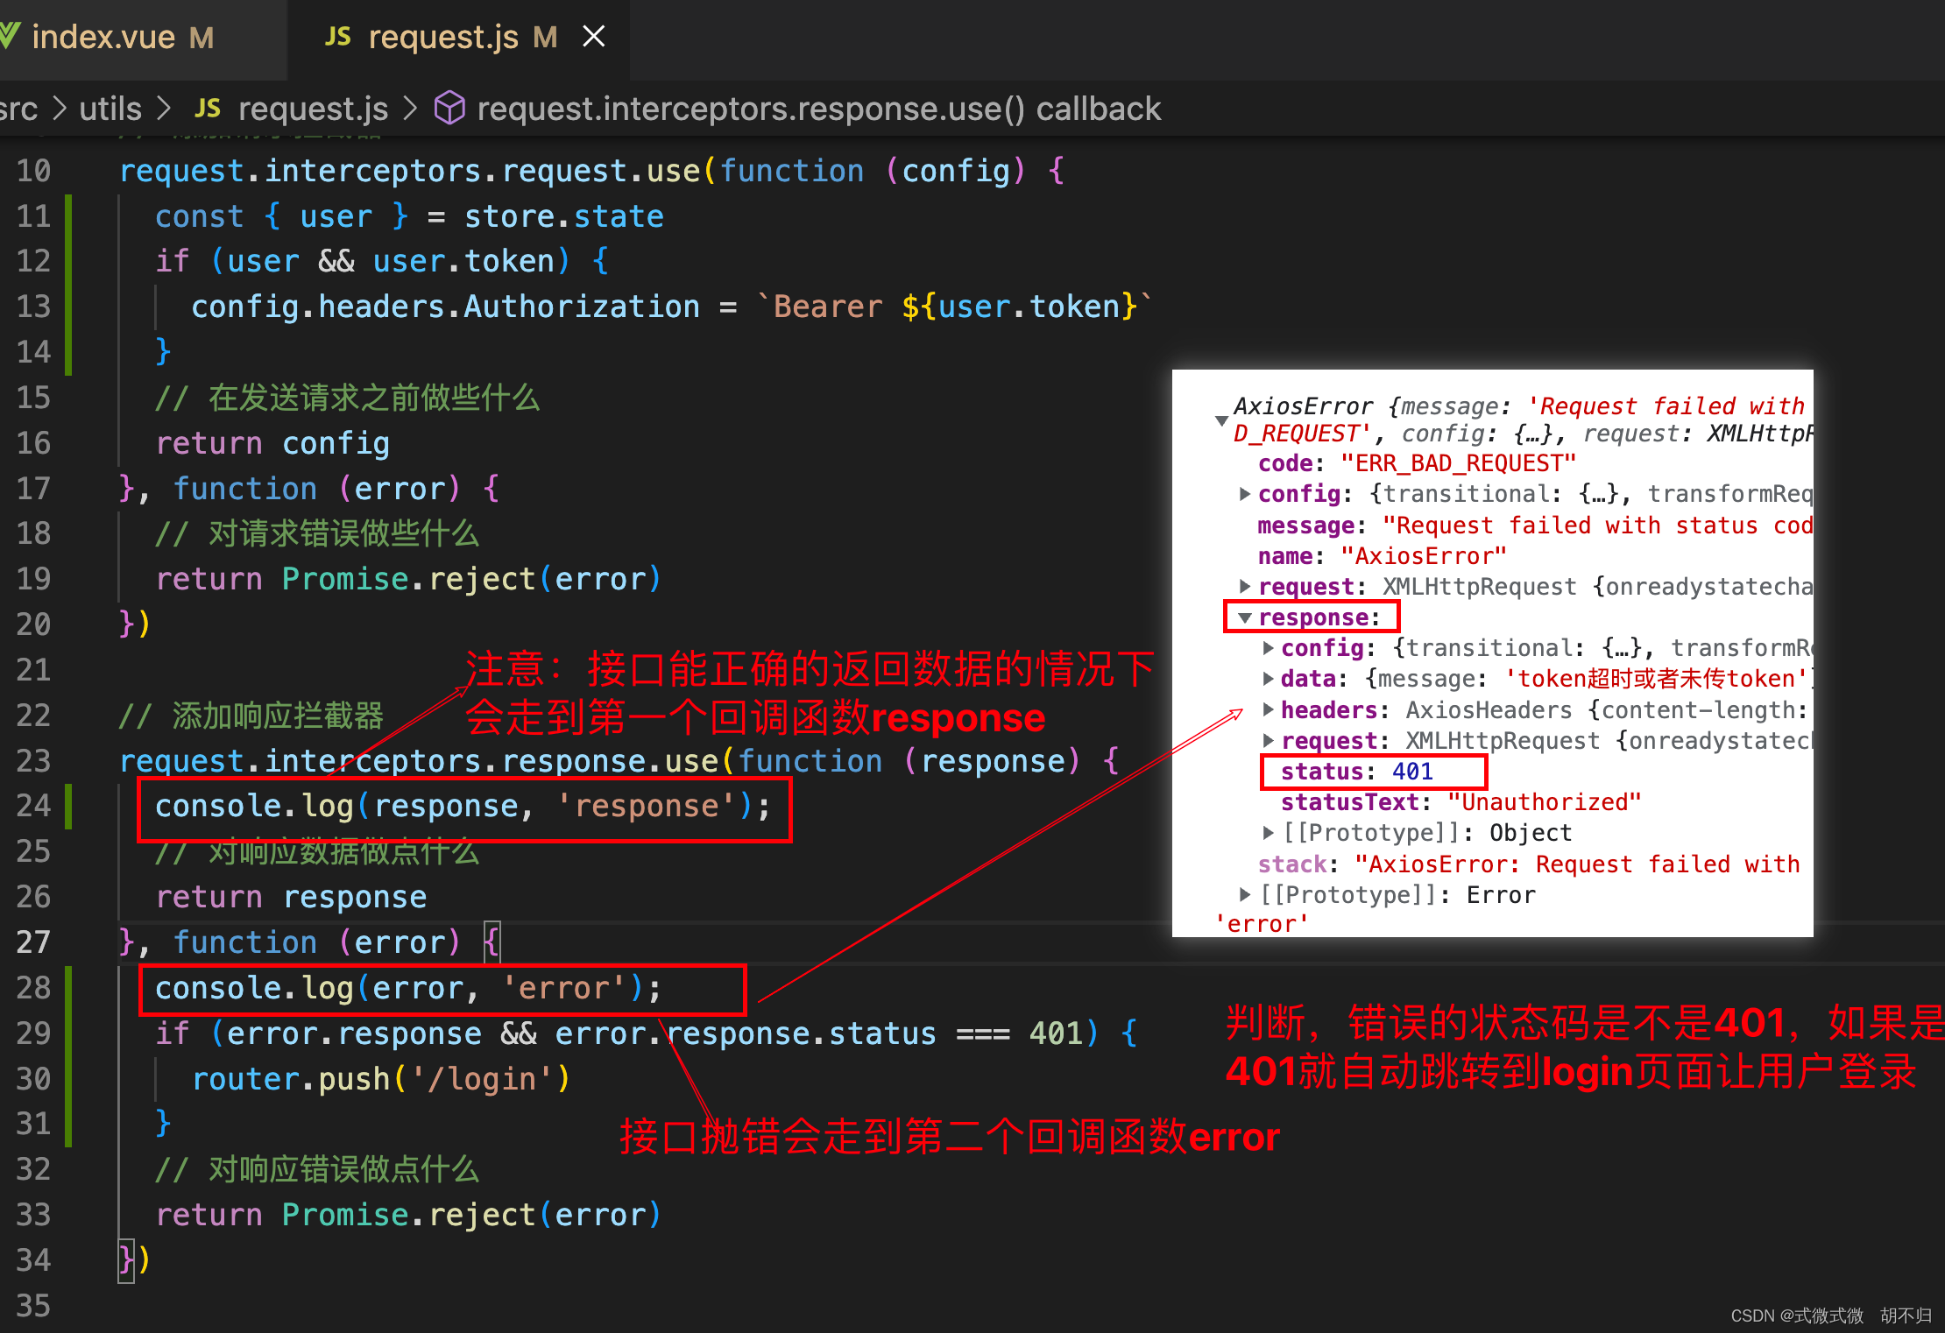Expand the headers AxiosHeaders entry
This screenshot has width=1945, height=1333.
click(1268, 709)
